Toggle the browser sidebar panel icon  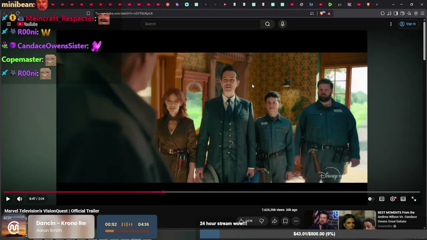coord(396,13)
